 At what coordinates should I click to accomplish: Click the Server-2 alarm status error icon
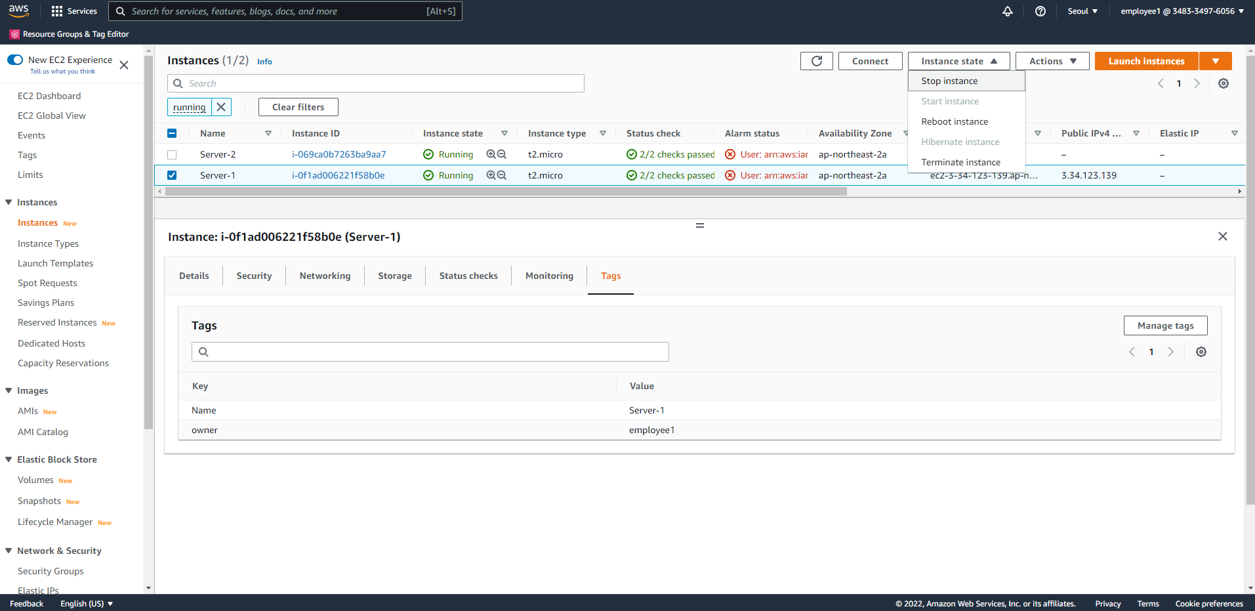point(730,154)
